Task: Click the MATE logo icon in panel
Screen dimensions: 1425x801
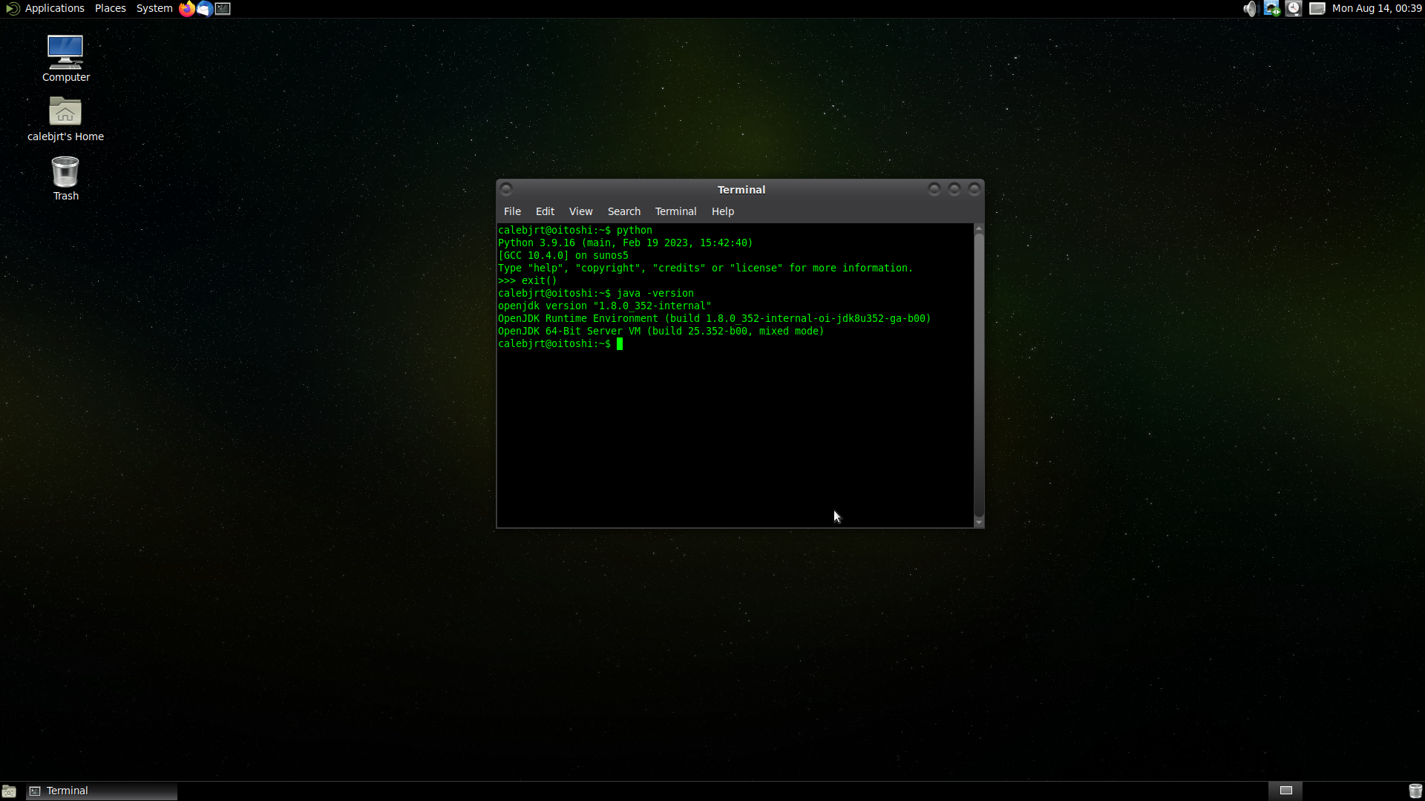Action: click(12, 9)
